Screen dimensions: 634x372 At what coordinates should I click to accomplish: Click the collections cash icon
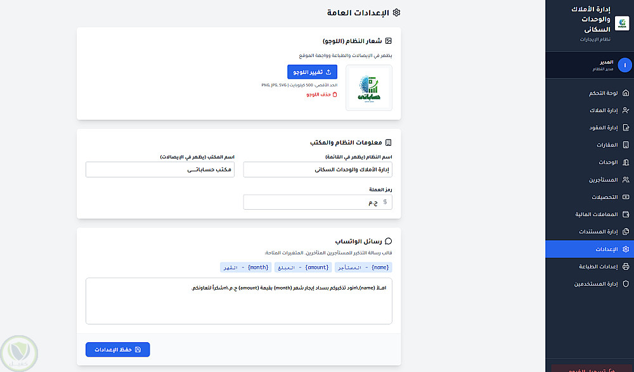point(626,197)
